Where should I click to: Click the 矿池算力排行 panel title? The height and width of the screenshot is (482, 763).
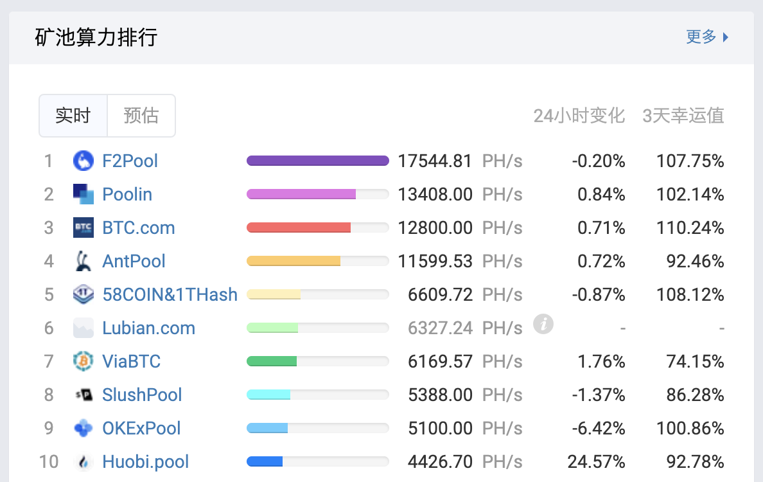(x=96, y=37)
